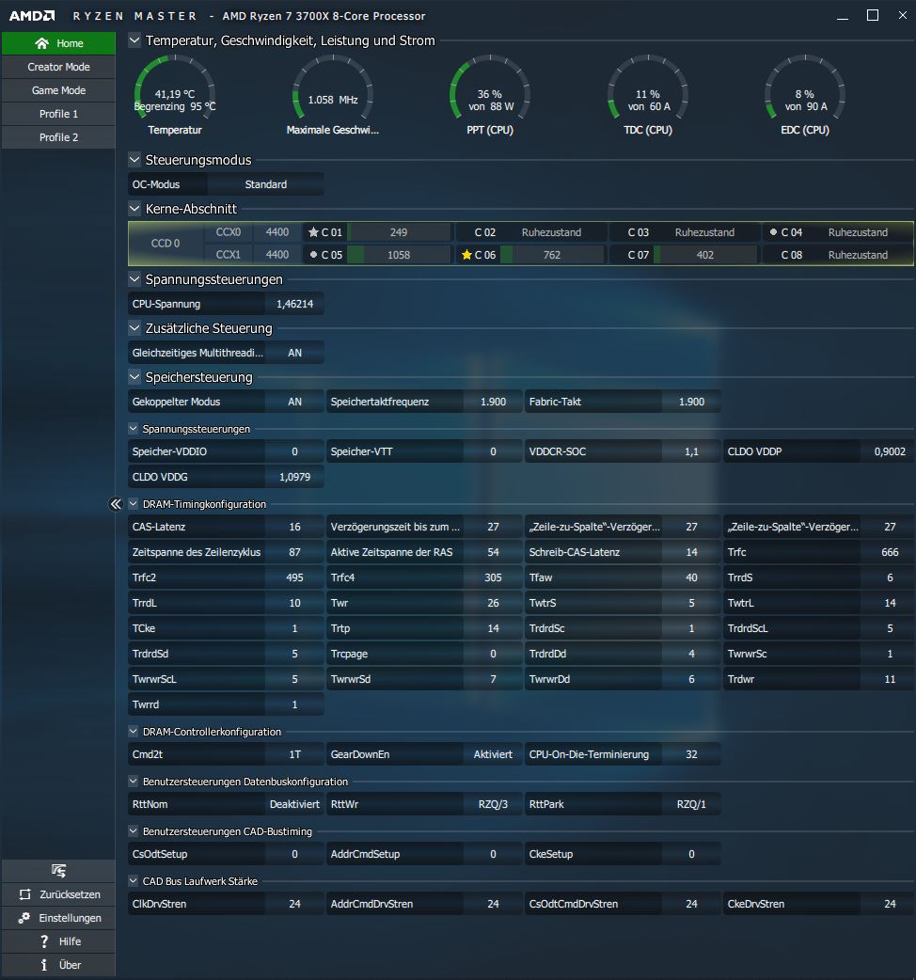The width and height of the screenshot is (916, 980).
Task: Click the grey star icon on core C 01
Action: point(314,232)
